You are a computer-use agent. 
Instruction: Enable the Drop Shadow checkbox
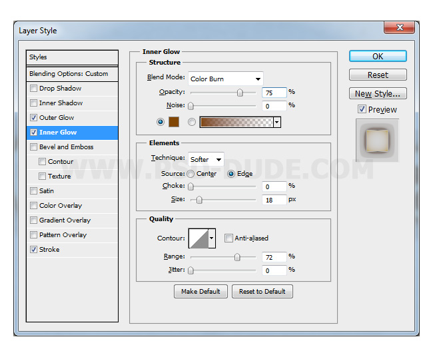click(x=33, y=89)
